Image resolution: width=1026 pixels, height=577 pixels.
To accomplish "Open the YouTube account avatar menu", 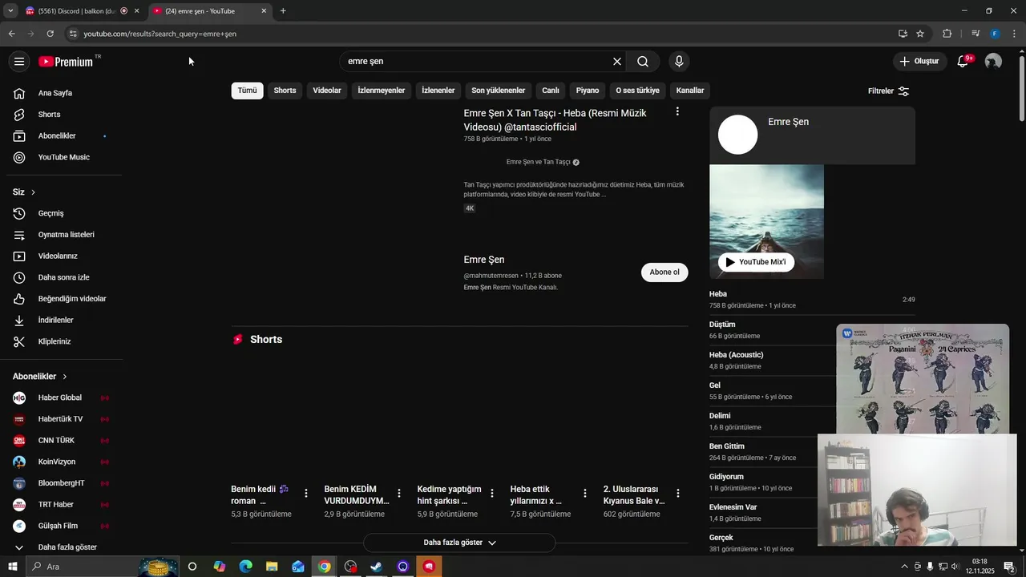I will [x=993, y=62].
